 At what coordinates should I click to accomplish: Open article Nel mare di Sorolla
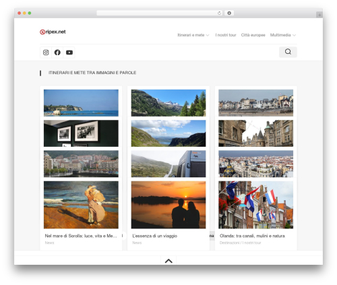(81, 236)
